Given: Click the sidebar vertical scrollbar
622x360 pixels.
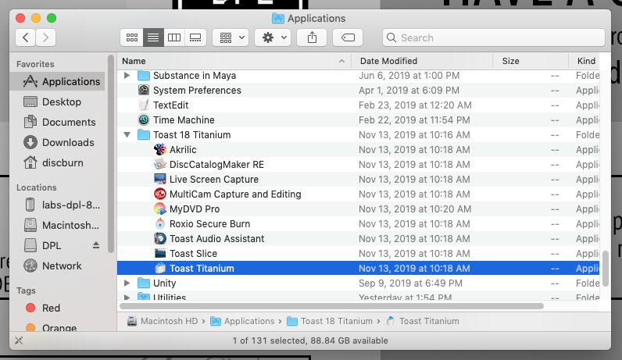Looking at the screenshot, I should click(x=111, y=154).
